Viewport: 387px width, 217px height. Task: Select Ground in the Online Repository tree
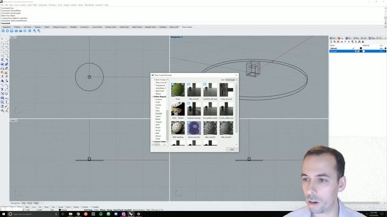(x=158, y=113)
